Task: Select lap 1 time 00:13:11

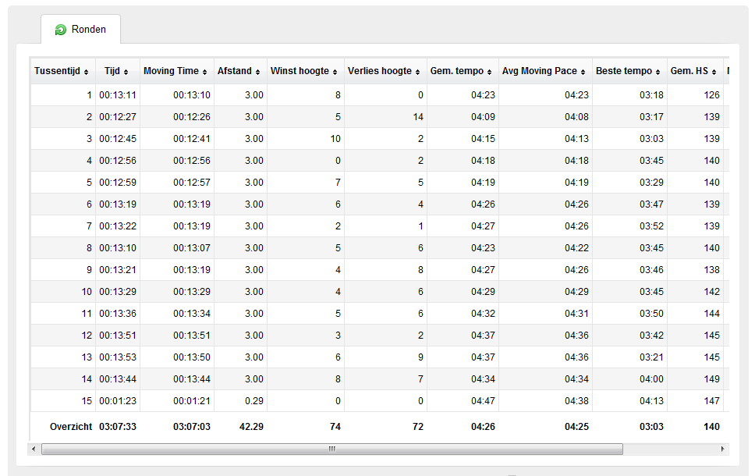Action: point(118,95)
